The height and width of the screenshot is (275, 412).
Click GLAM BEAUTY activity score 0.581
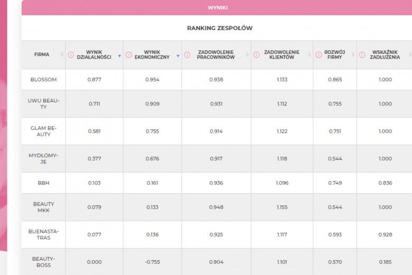pos(95,131)
